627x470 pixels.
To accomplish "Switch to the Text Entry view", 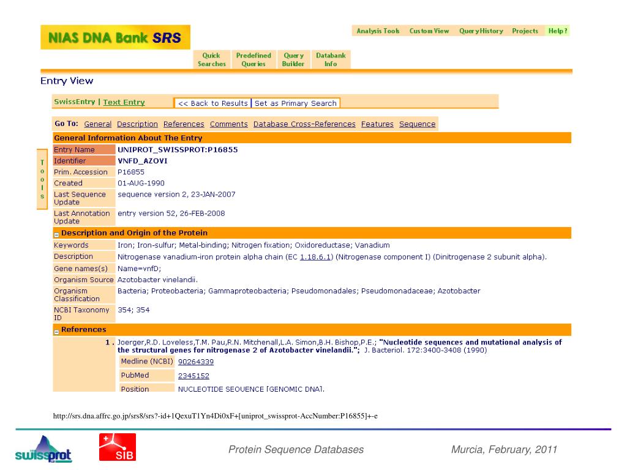I will coord(124,102).
